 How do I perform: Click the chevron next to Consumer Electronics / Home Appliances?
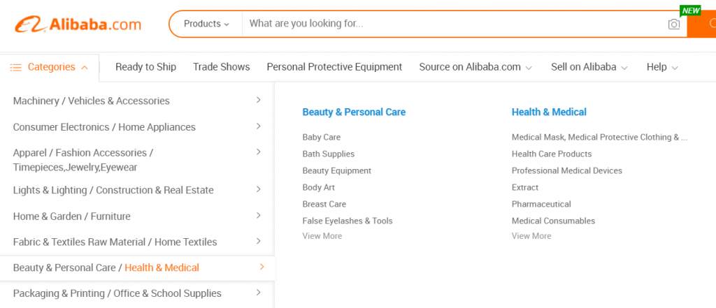click(x=259, y=126)
